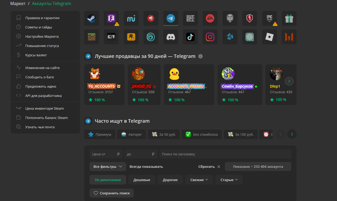
Task: Select the EA category icon
Action: coord(210,18)
